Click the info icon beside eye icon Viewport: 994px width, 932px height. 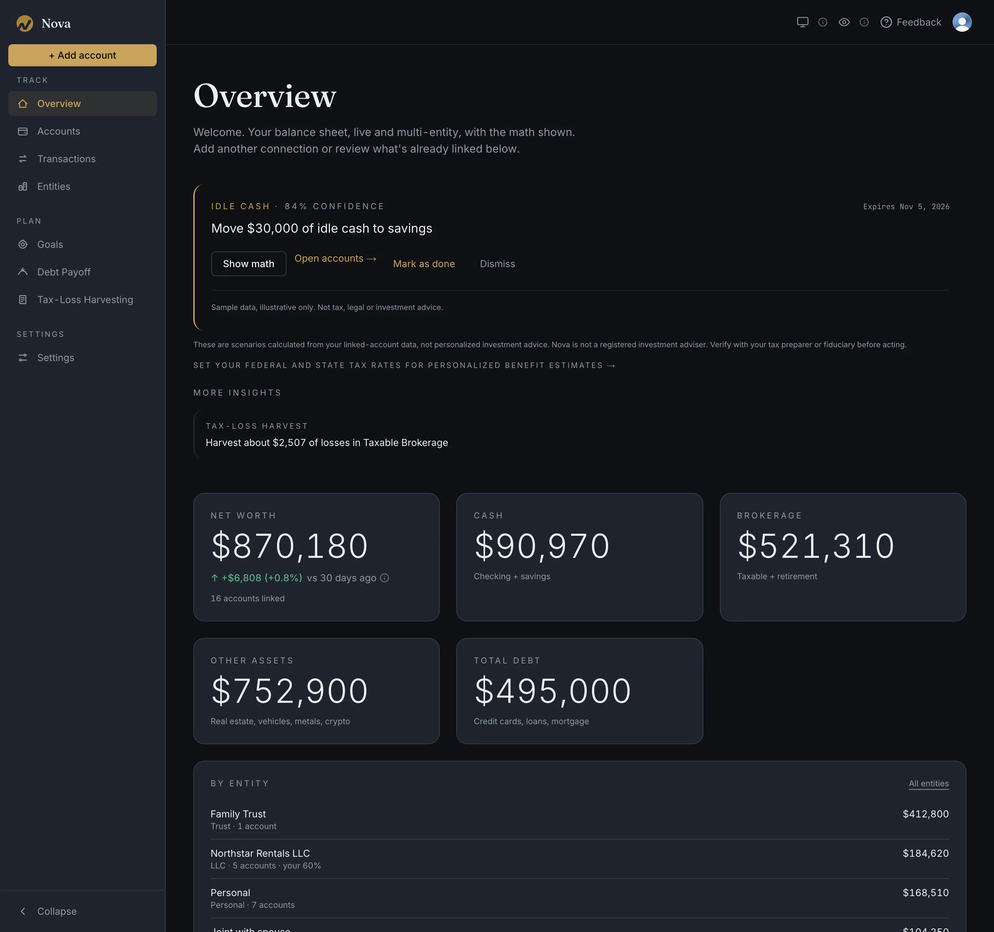864,22
